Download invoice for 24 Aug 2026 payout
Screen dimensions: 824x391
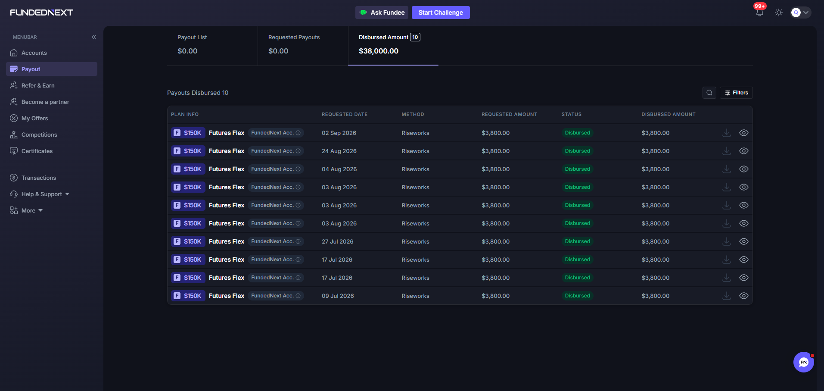[x=727, y=151]
